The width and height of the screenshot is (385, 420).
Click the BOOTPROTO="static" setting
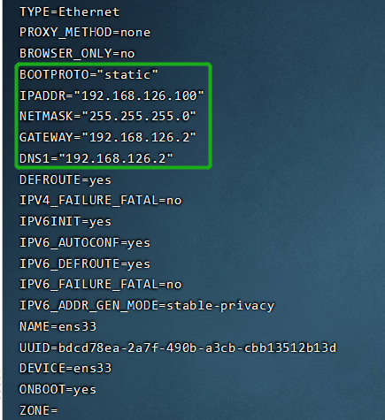coord(89,74)
